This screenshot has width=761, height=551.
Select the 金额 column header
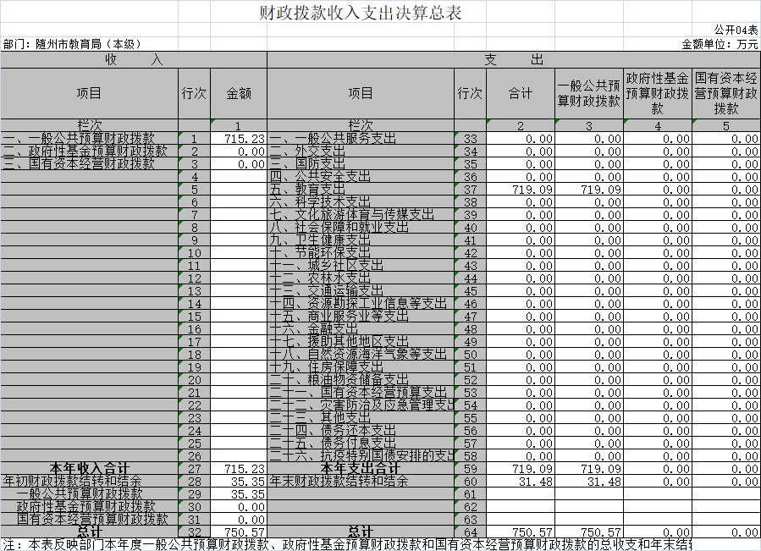(239, 94)
